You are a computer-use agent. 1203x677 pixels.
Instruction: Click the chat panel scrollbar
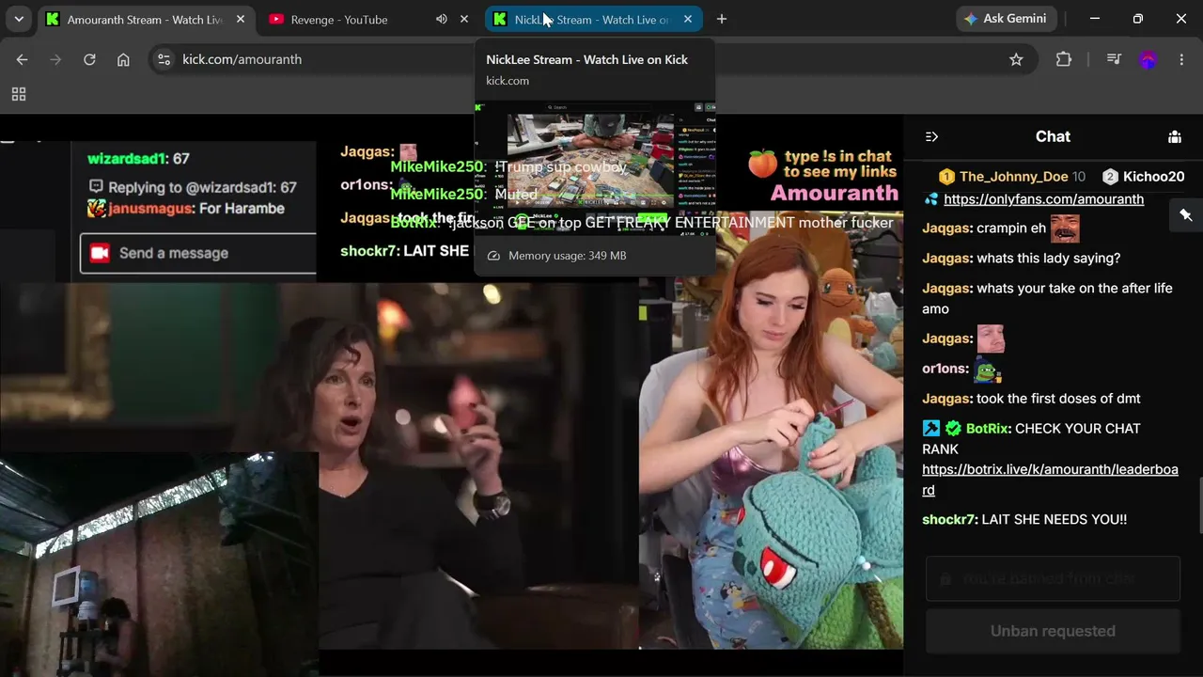(x=1199, y=506)
